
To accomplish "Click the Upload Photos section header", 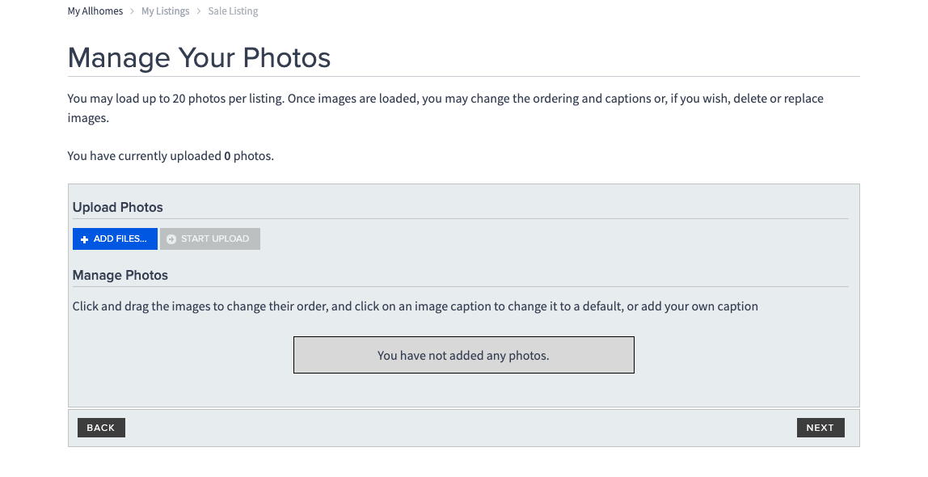I will pos(117,207).
